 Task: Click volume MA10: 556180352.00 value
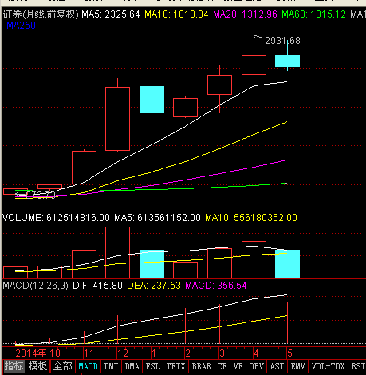[x=251, y=218]
